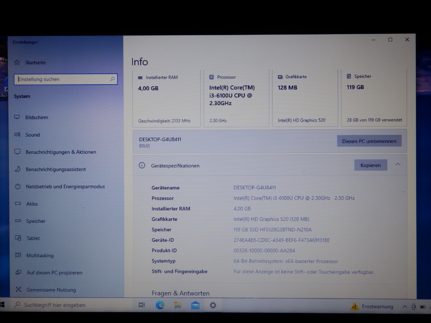
Task: Click the Prozessor card
Action: tap(236, 98)
